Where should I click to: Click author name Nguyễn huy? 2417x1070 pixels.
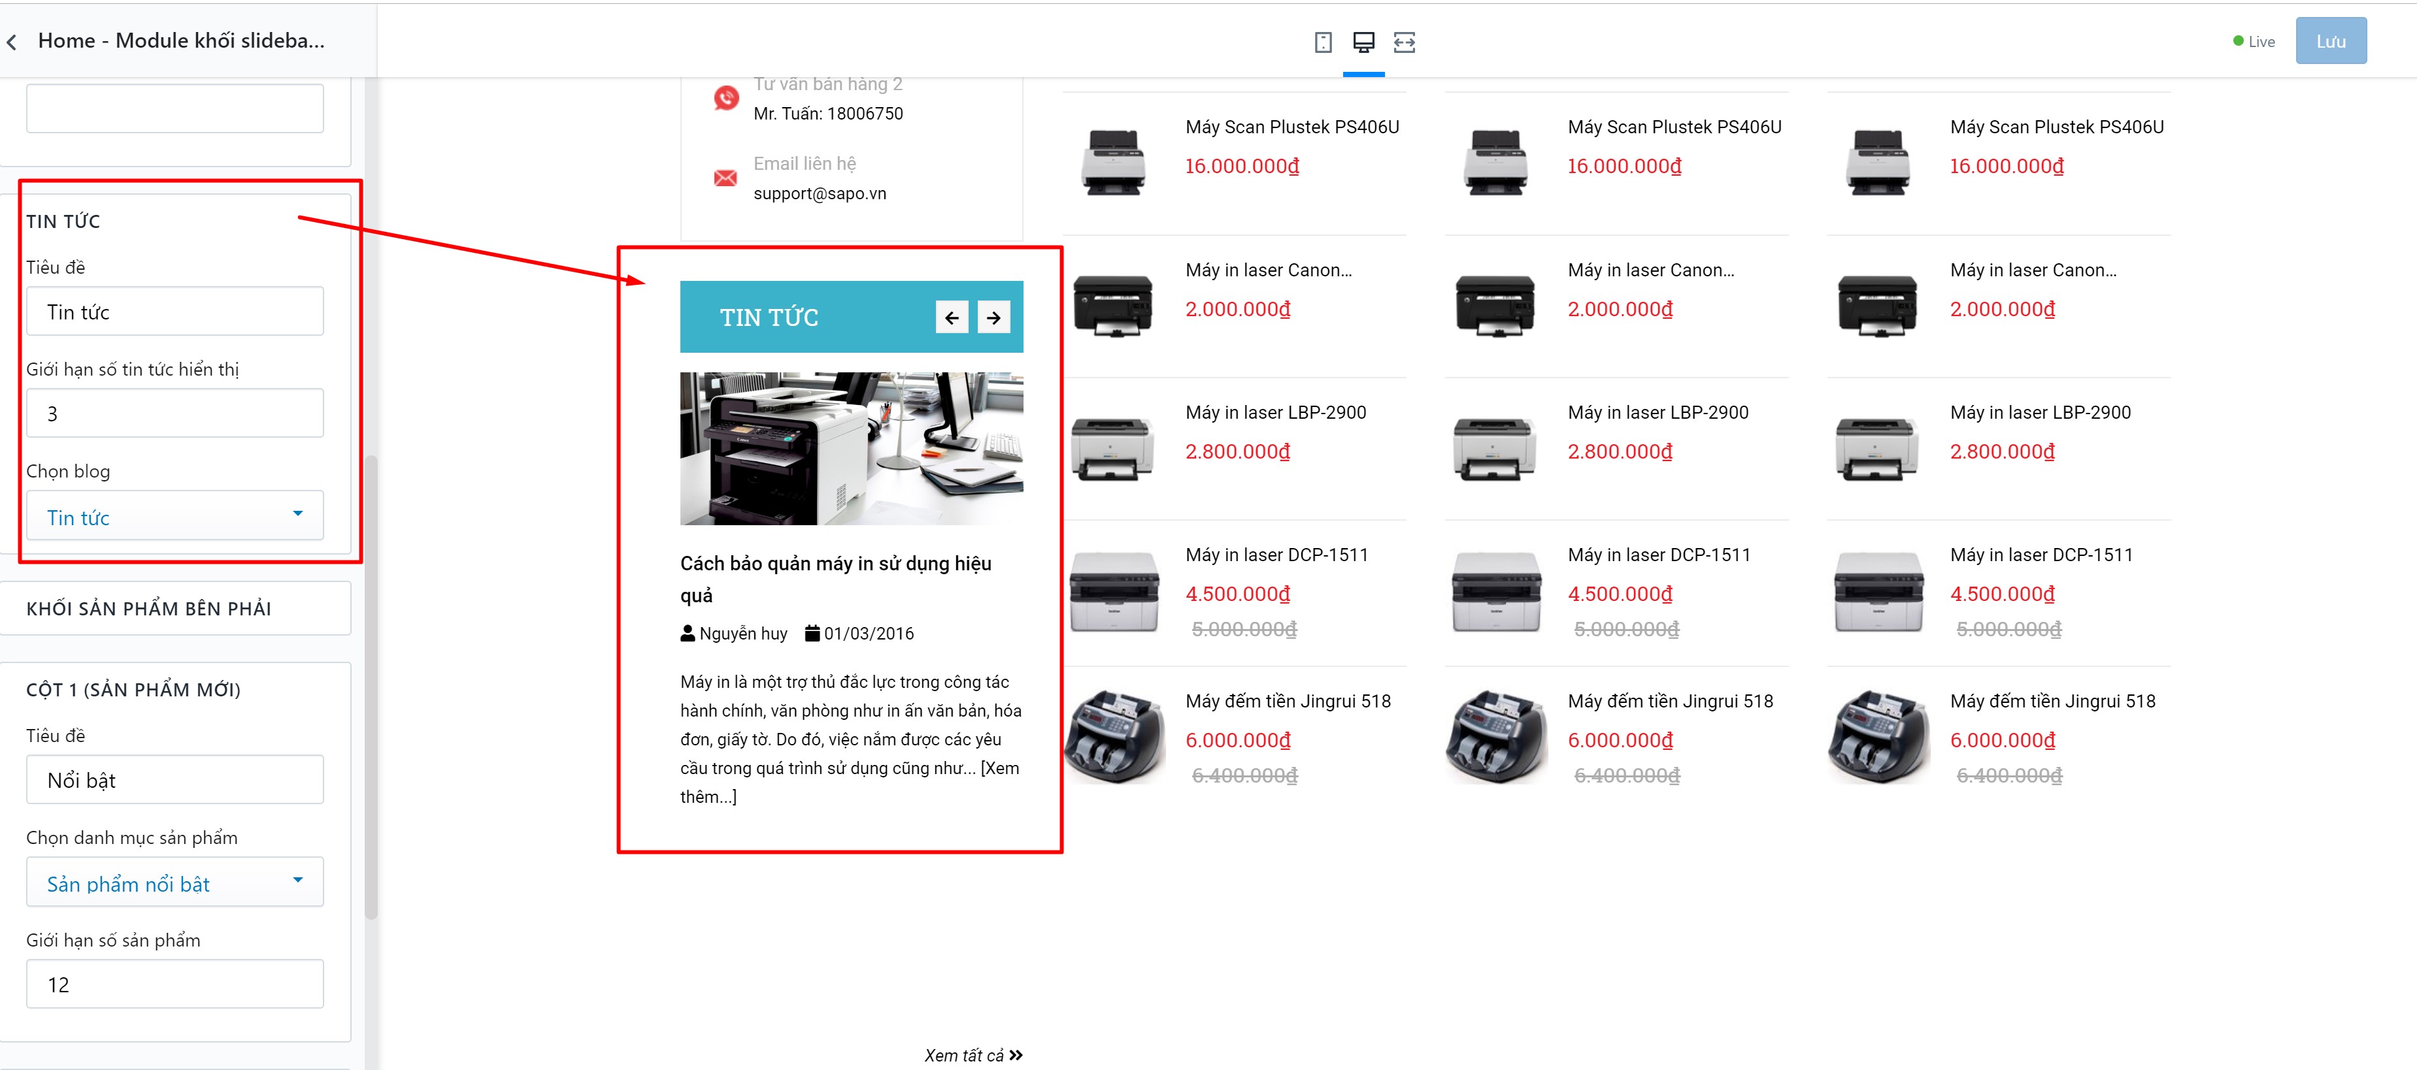point(743,634)
